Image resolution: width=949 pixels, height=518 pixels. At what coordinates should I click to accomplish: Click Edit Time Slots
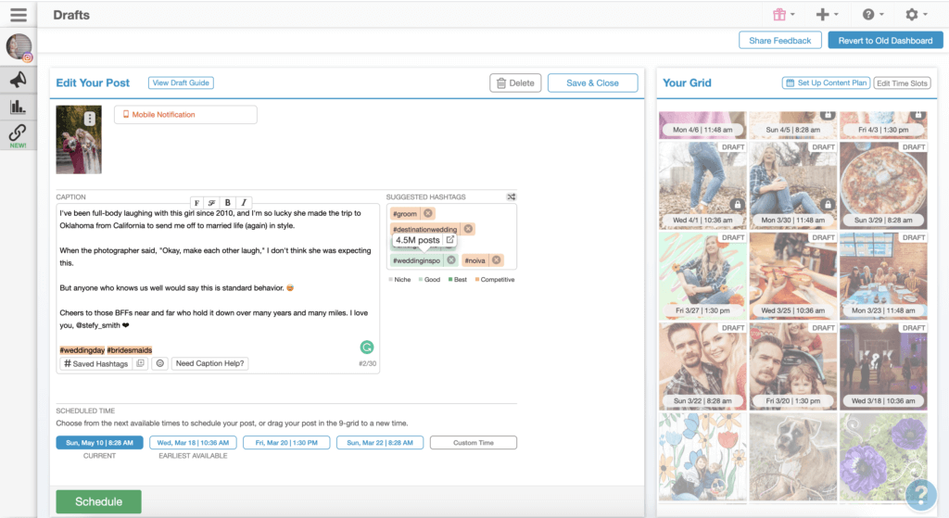point(902,82)
